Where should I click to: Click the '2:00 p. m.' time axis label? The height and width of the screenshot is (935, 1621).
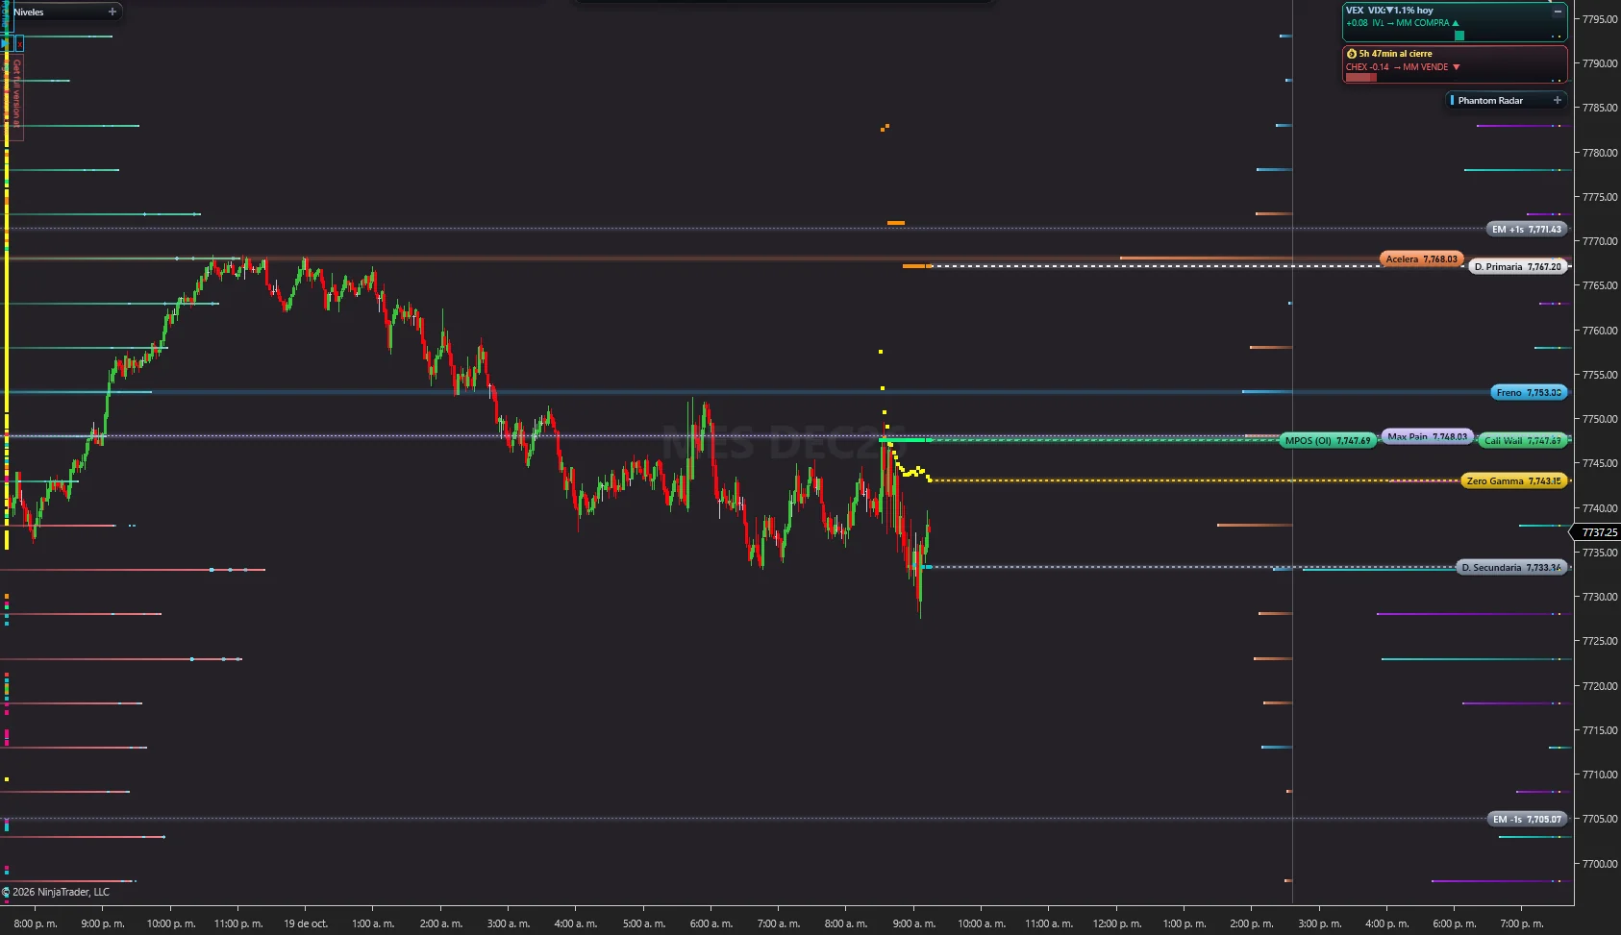1252,923
